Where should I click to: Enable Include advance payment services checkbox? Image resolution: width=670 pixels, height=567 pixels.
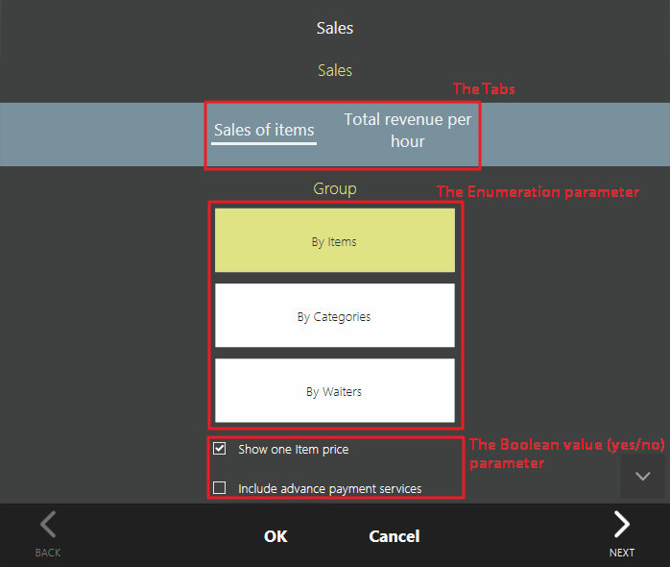(x=220, y=488)
